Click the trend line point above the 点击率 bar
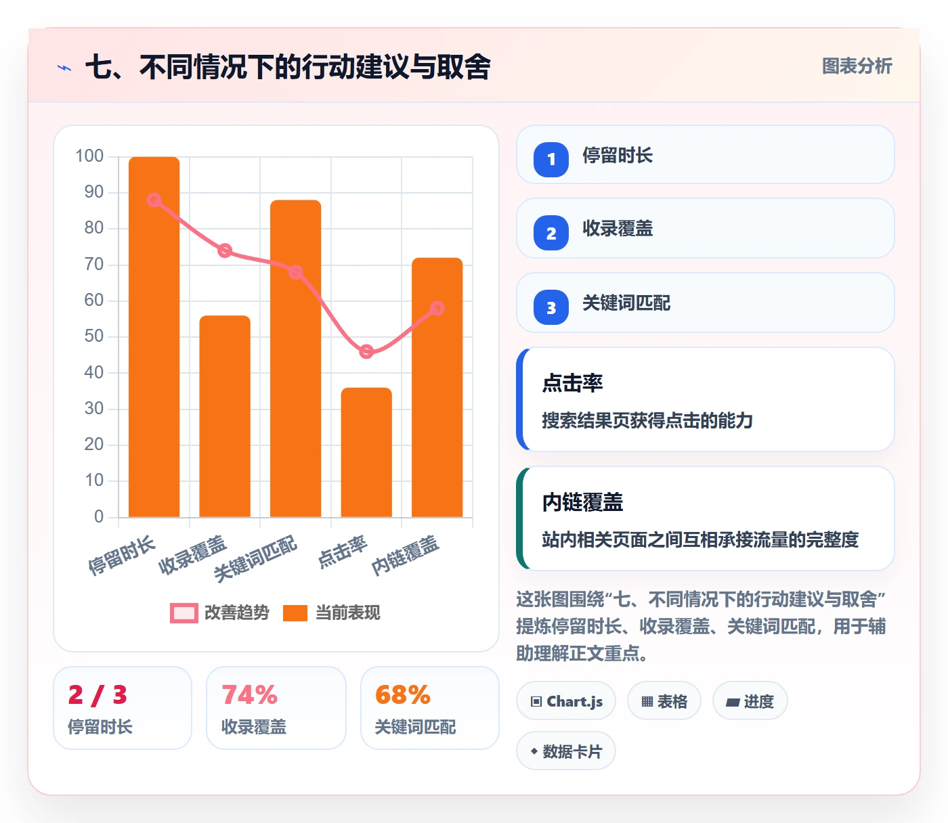This screenshot has width=948, height=823. 366,351
